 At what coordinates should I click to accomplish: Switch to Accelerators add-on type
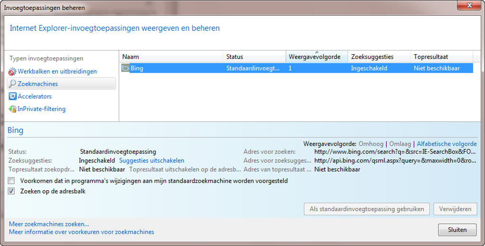35,97
